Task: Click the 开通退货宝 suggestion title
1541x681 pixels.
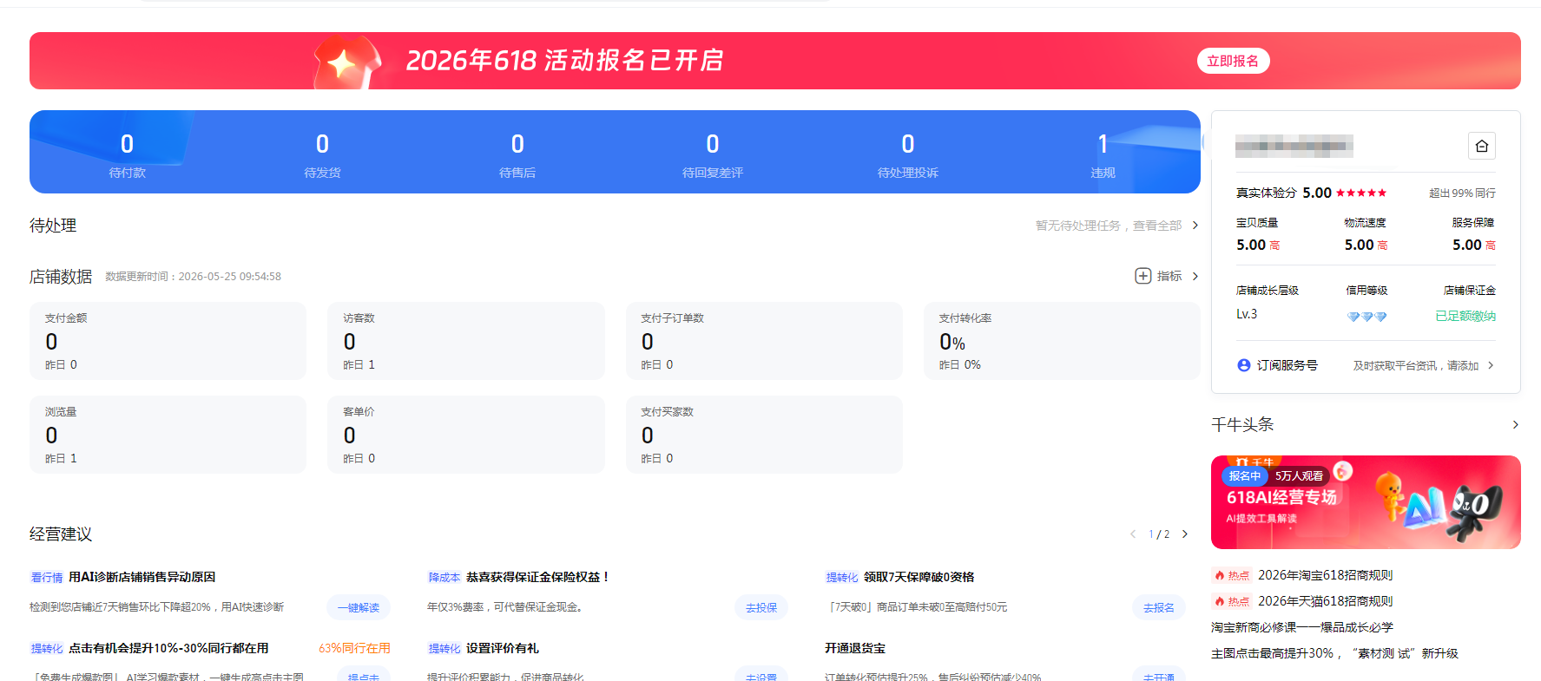Action: point(855,648)
